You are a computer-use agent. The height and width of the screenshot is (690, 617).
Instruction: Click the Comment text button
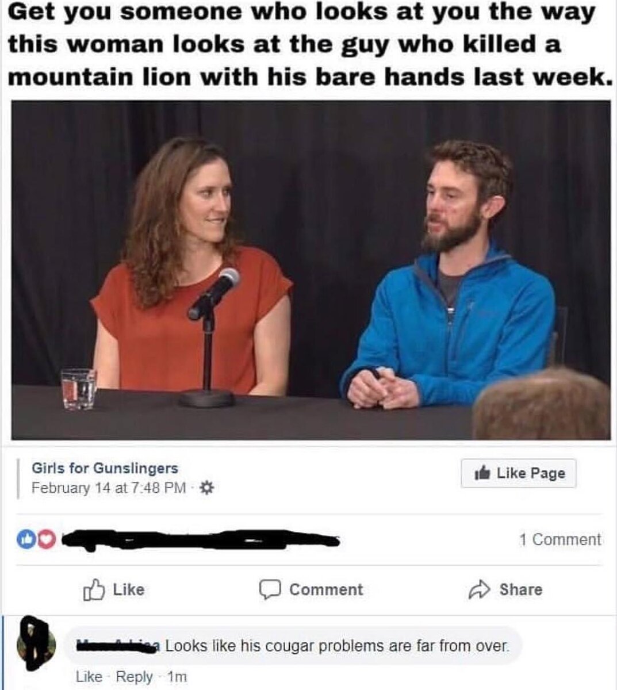click(326, 589)
